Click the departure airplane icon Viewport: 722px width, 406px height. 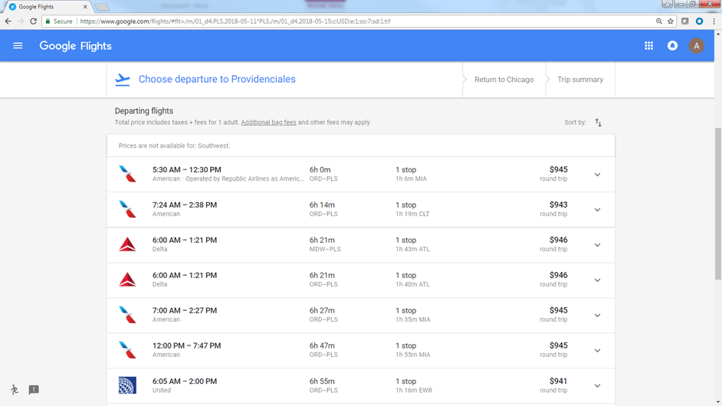click(x=123, y=79)
